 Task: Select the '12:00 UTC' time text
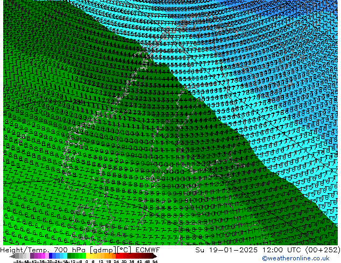(x=282, y=250)
